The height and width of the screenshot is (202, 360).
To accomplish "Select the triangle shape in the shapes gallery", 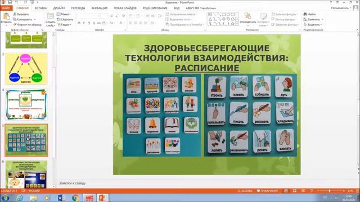I will [210, 19].
